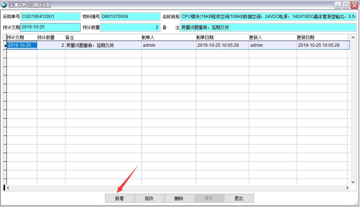Click the 预计交期 field showing 2019-10-25

[x=50, y=27]
